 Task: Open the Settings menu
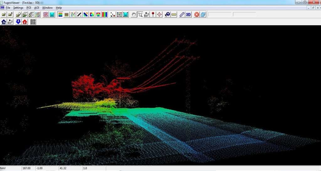pos(18,8)
